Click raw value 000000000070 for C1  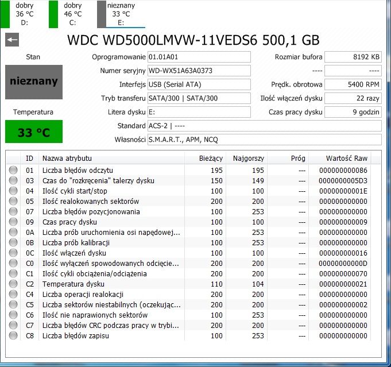point(343,274)
